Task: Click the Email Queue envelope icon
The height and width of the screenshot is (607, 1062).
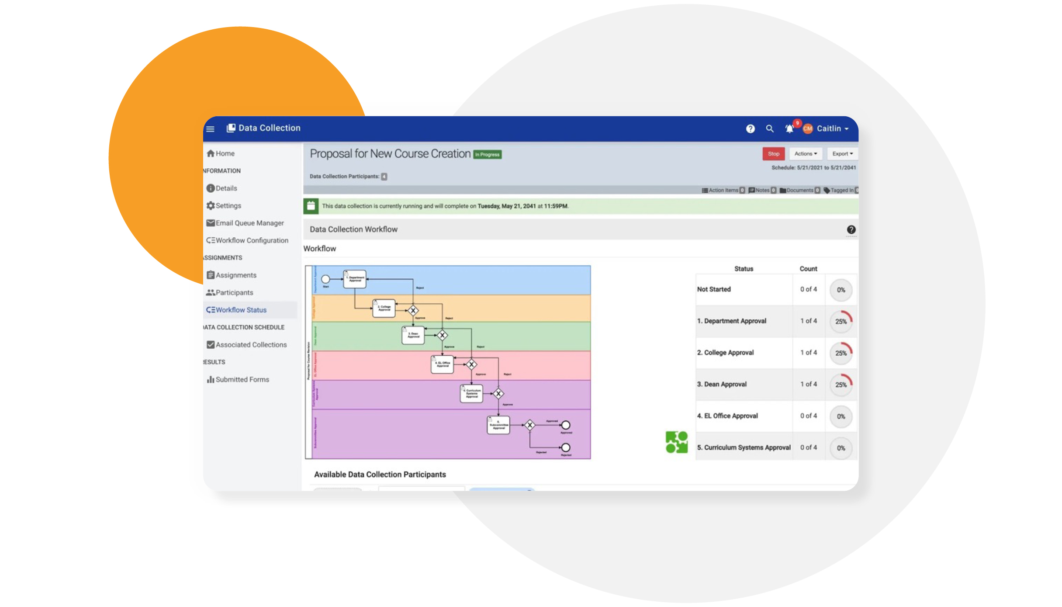Action: tap(211, 223)
